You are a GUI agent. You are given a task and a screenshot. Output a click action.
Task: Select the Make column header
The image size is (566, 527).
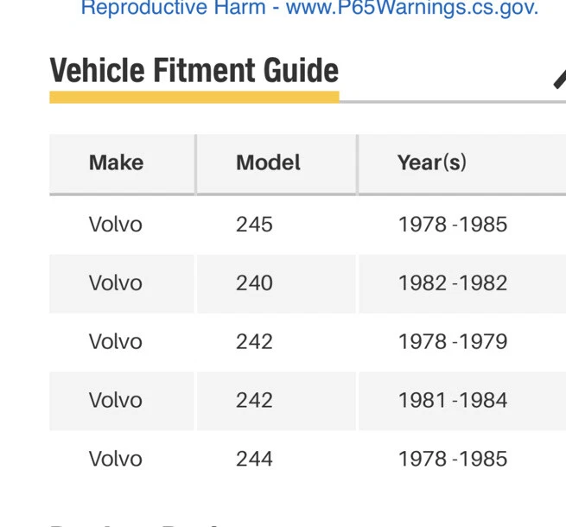coord(116,162)
